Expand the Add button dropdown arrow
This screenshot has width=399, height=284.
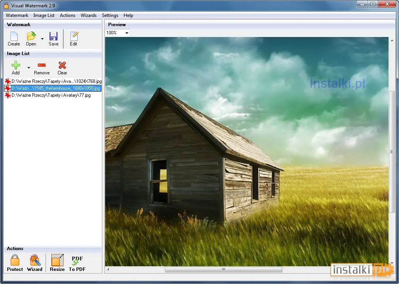pos(29,68)
